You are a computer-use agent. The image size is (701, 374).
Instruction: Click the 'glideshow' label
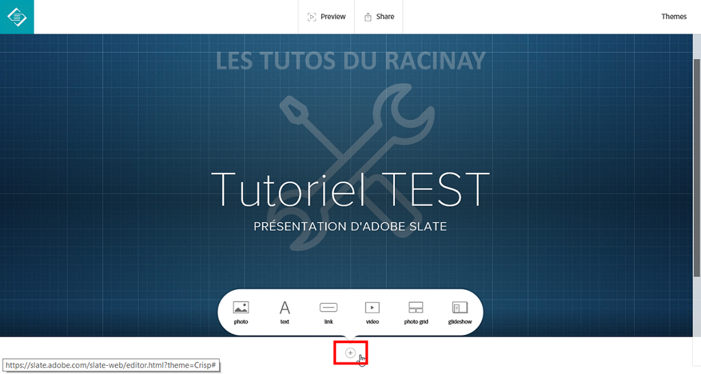(x=459, y=322)
